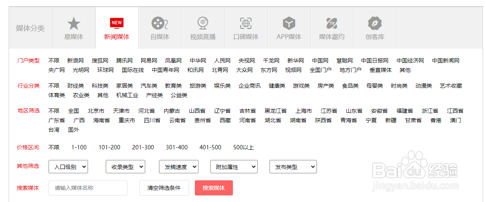
Task: Pick 艺术收藏 industry filter
Action: click(x=451, y=86)
